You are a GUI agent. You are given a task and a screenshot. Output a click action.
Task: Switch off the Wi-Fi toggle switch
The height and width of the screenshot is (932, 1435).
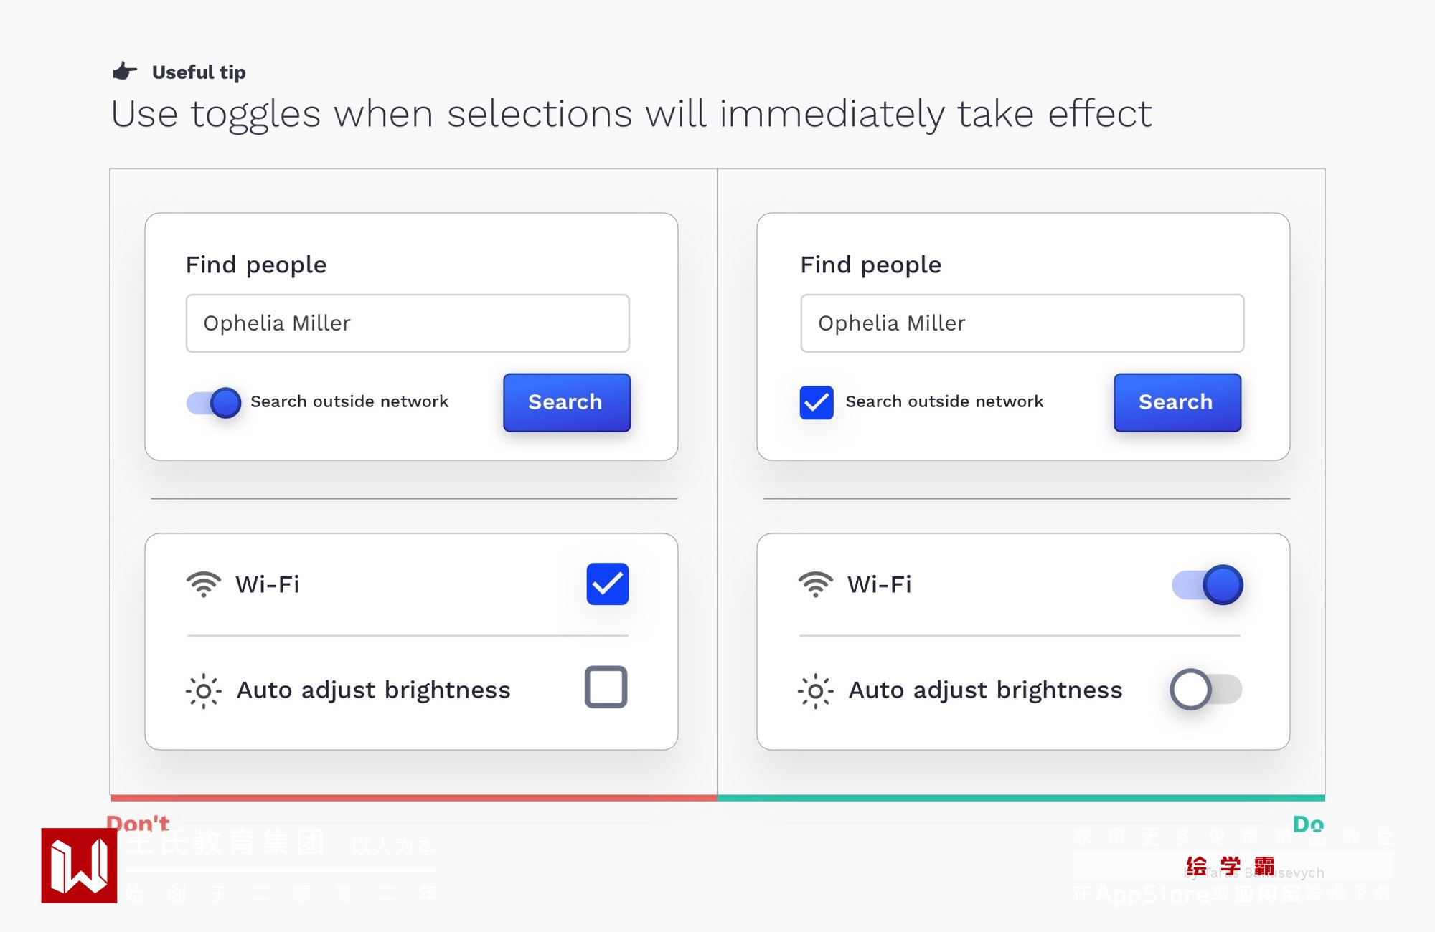[1208, 585]
